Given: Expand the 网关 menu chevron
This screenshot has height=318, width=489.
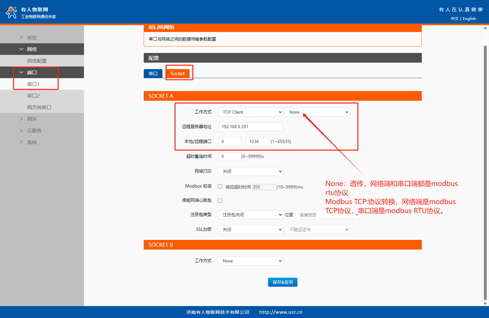Looking at the screenshot, I should [21, 119].
